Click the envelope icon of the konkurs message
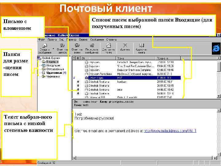This screenshot has width=221, height=166. point(87,82)
